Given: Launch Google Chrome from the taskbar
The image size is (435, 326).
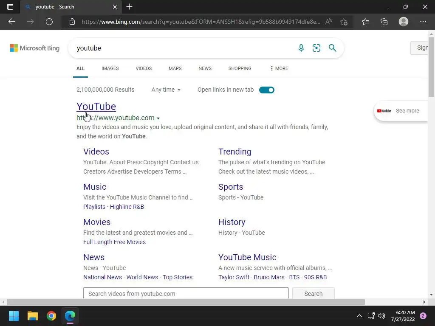Looking at the screenshot, I should (51, 316).
